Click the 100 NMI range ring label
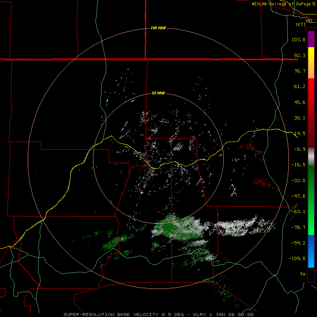The height and width of the screenshot is (317, 317). pyautogui.click(x=158, y=28)
